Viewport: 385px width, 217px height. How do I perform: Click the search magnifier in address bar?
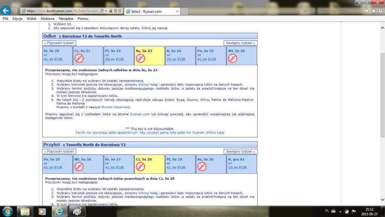coord(102,11)
